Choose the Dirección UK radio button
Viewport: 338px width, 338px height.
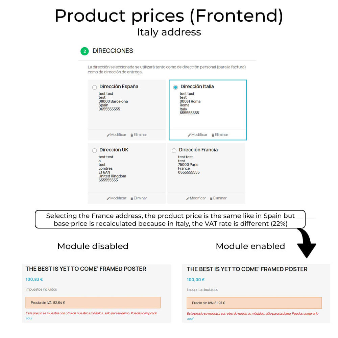(x=94, y=150)
